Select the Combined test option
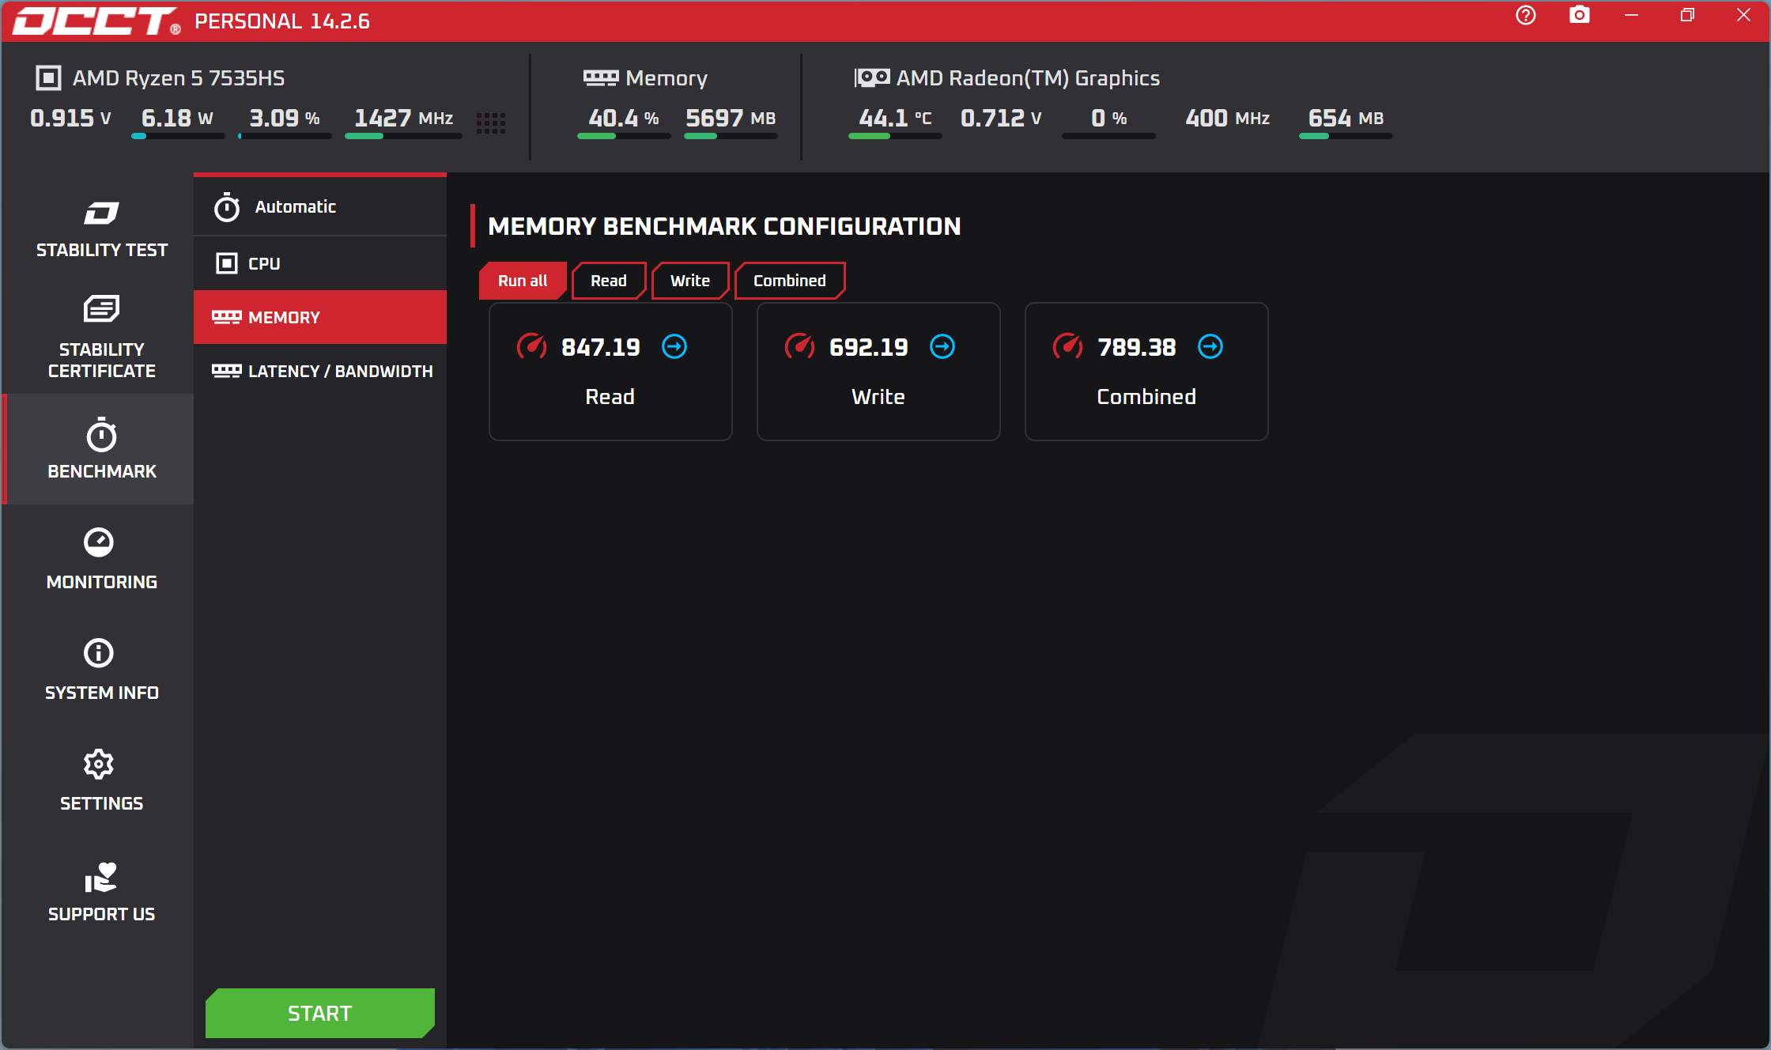 point(789,281)
